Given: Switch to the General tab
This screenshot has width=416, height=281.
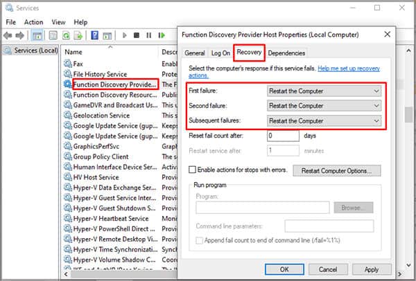Looking at the screenshot, I should [195, 53].
